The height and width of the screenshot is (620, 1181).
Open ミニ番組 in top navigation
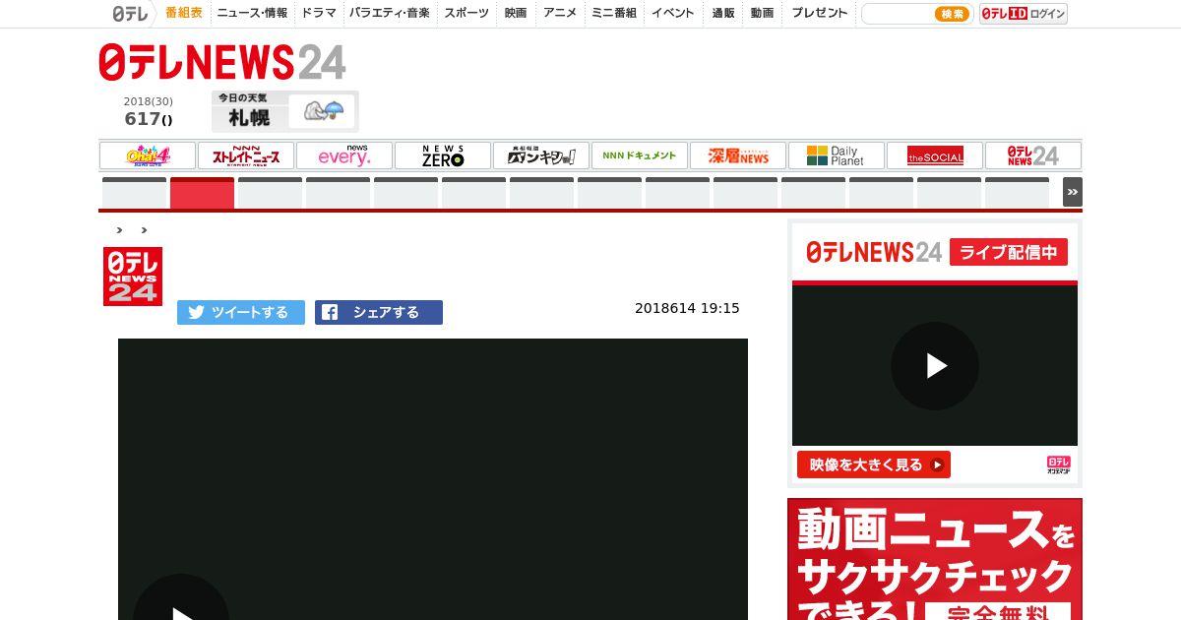(x=614, y=13)
